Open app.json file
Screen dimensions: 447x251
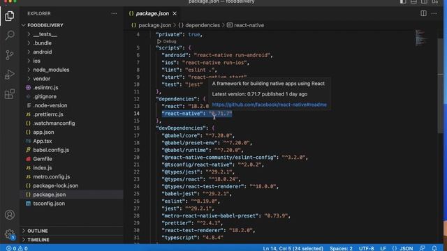(x=71, y=132)
